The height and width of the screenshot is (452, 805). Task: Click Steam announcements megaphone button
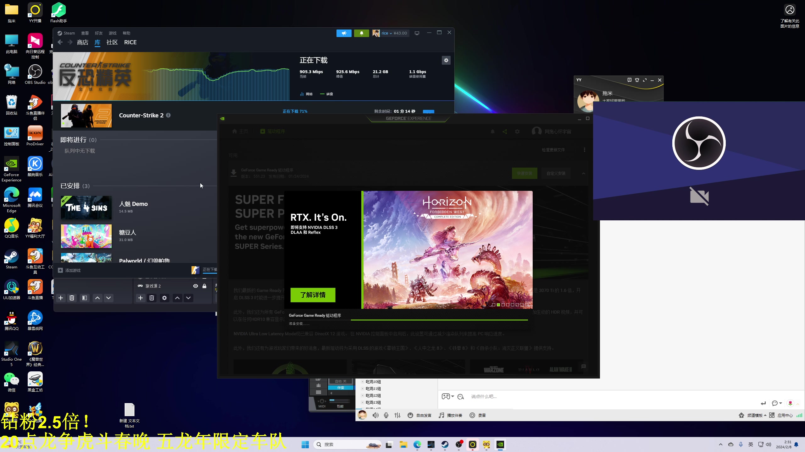344,33
